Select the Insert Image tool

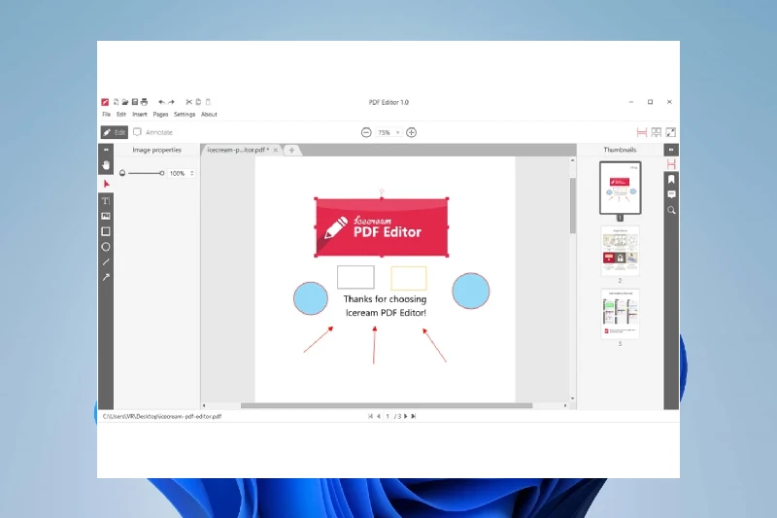pos(106,216)
